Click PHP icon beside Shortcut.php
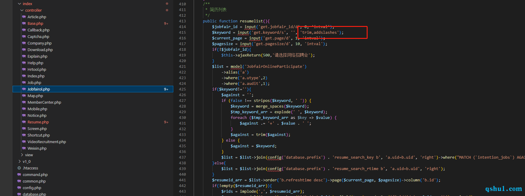Image resolution: width=525 pixels, height=196 pixels. point(24,135)
